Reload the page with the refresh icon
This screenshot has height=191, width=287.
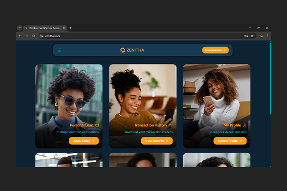33,36
